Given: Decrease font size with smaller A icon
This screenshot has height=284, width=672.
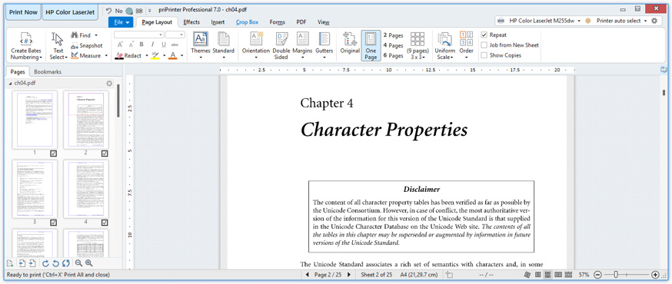Looking at the screenshot, I should click(131, 45).
